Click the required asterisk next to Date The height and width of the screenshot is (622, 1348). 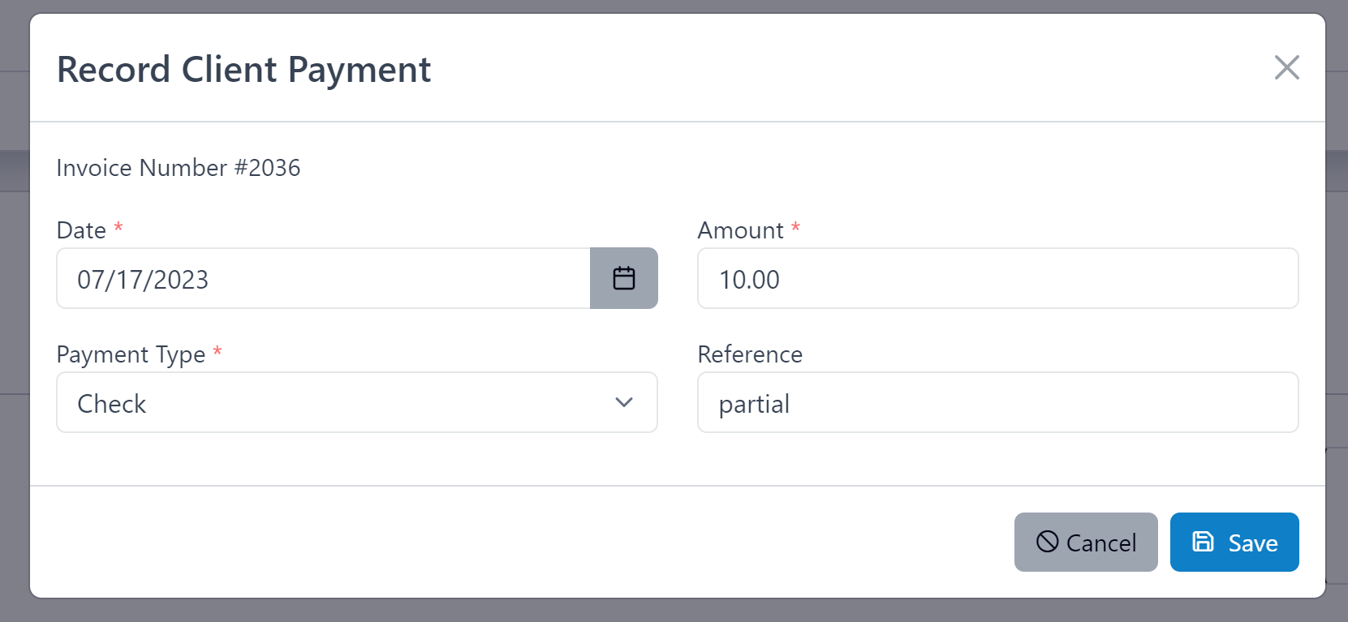click(x=118, y=229)
